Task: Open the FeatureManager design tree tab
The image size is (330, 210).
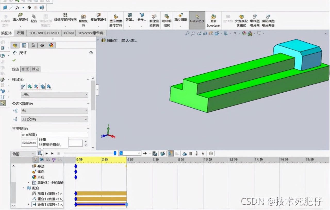Action: (15, 45)
